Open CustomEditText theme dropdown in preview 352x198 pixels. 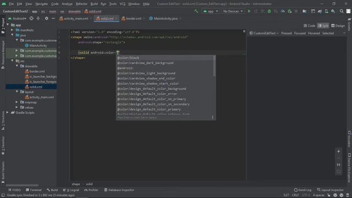tap(264, 33)
